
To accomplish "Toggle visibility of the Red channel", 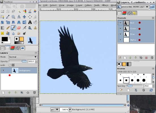I will point(120,23).
